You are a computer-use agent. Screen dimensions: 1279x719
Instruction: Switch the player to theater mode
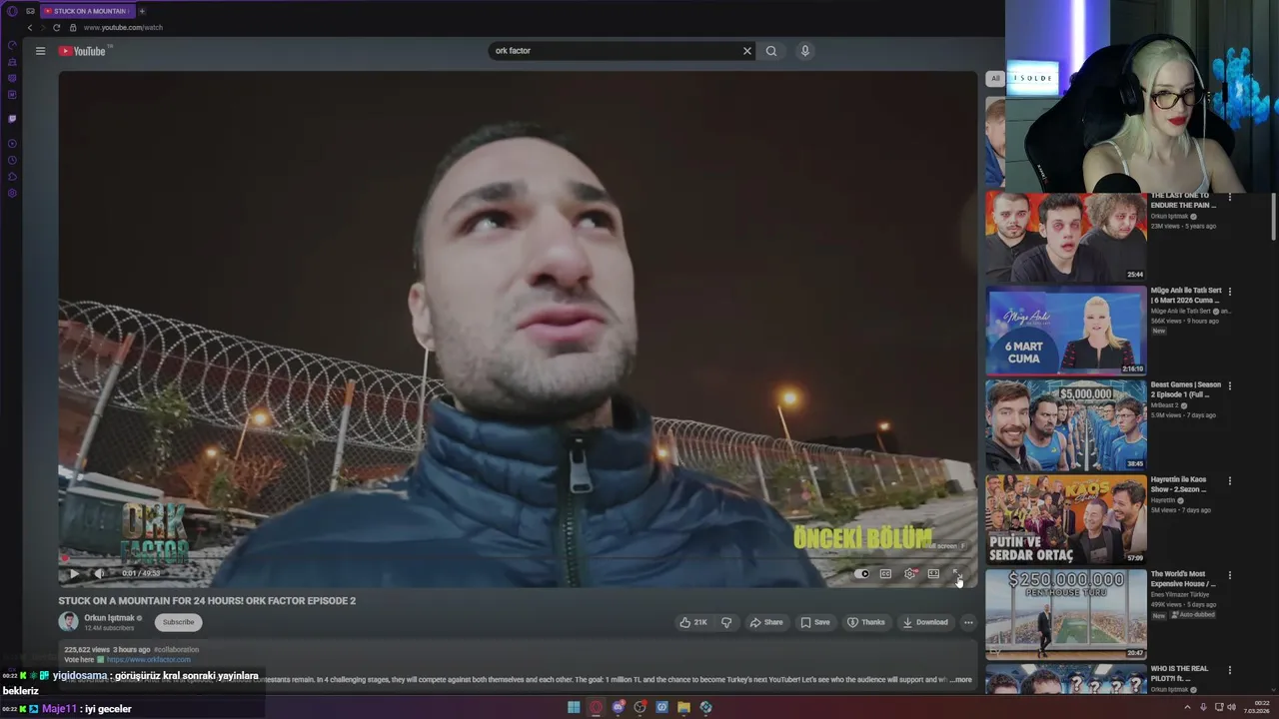[933, 573]
